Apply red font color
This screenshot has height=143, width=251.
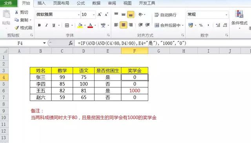(90, 25)
